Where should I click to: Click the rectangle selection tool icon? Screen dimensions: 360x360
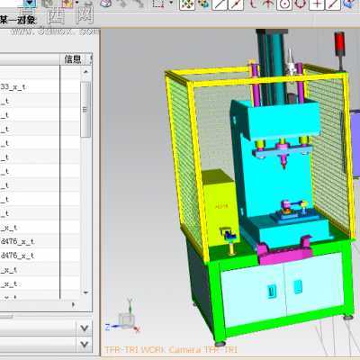point(158,4)
